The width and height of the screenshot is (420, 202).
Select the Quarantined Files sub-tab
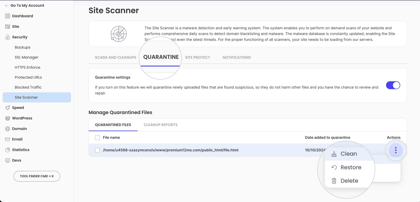[x=113, y=125]
